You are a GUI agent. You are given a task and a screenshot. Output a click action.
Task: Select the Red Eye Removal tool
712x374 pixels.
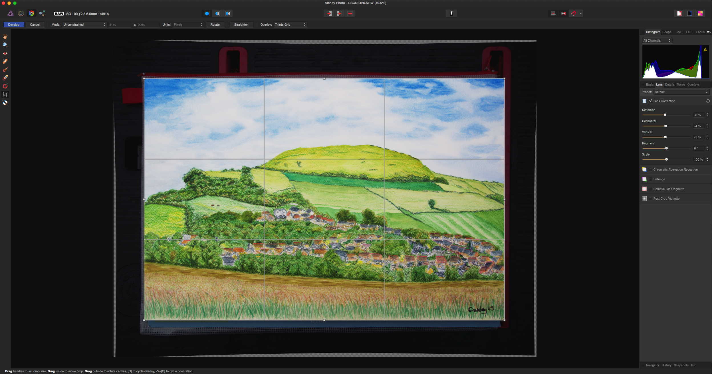(5, 53)
